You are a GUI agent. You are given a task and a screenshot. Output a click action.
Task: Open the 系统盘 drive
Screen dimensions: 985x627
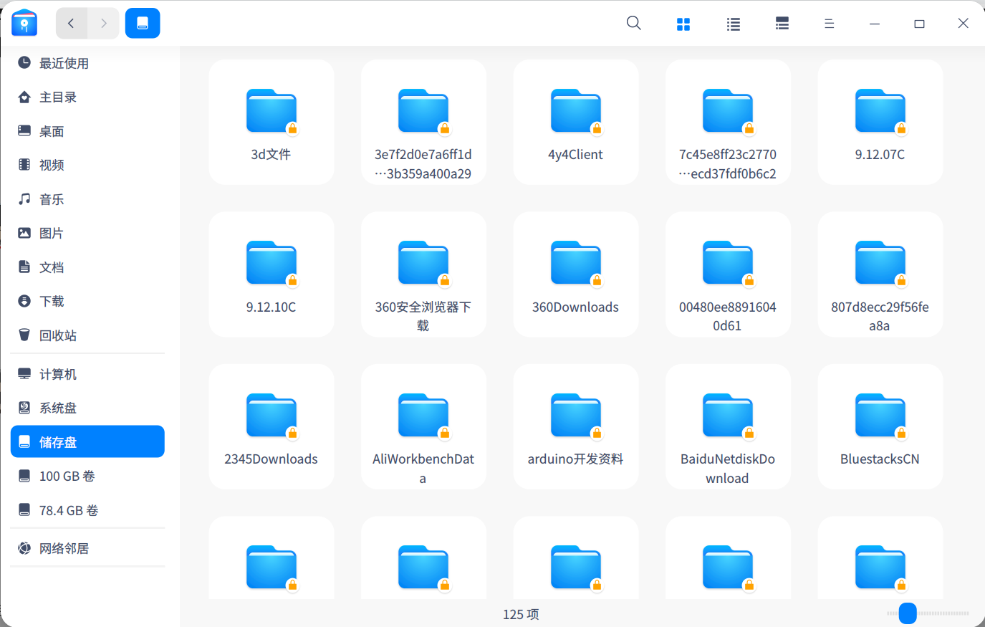point(57,408)
